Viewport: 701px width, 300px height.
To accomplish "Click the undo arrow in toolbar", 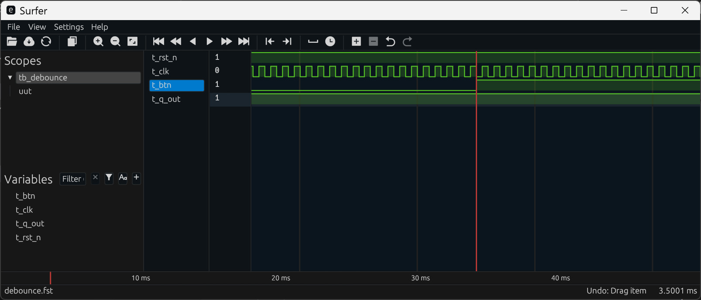I will tap(390, 41).
